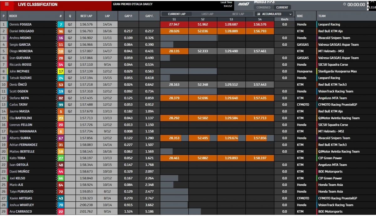Click the LAP column header
The image size is (376, 216).
point(107,16)
